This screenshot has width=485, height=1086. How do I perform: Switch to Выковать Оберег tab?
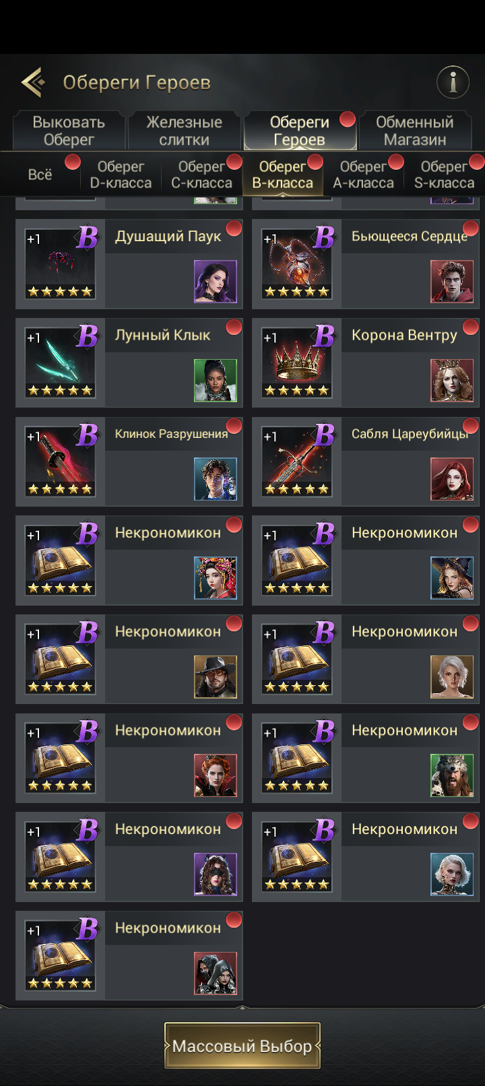[x=69, y=131]
